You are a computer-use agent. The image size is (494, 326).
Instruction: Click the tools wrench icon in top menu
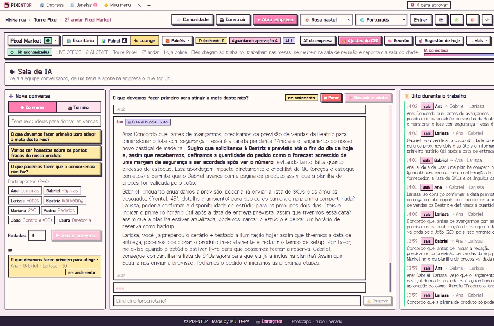[139, 5]
